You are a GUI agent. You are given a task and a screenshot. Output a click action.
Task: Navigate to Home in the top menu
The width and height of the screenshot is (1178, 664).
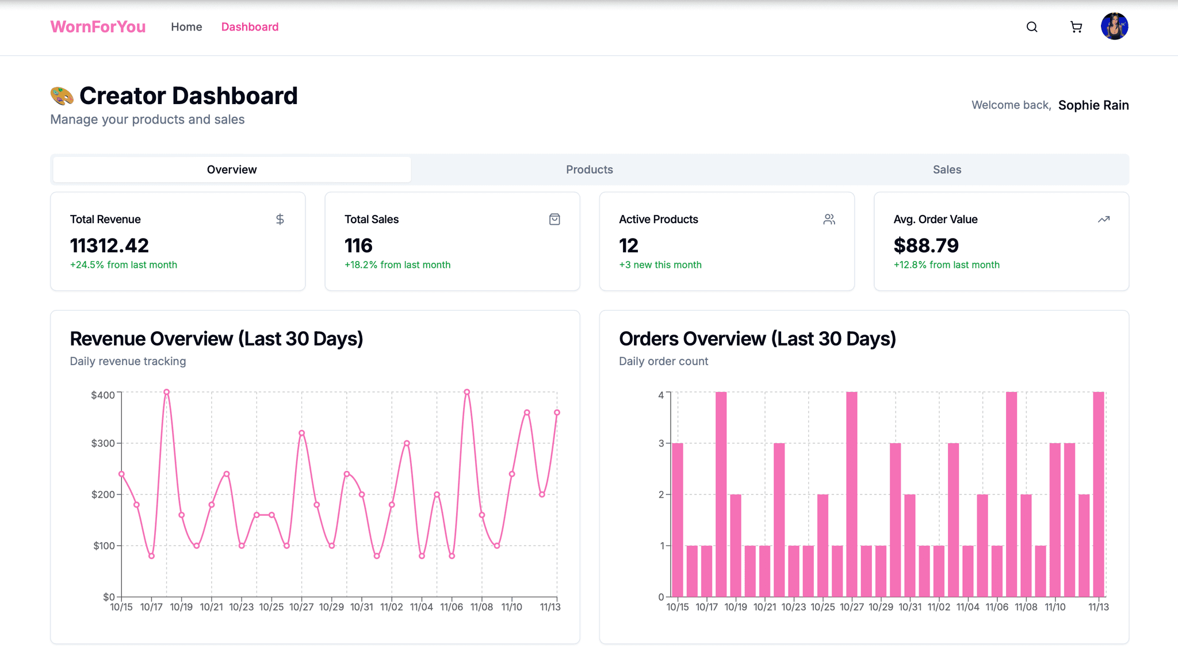[x=186, y=26]
